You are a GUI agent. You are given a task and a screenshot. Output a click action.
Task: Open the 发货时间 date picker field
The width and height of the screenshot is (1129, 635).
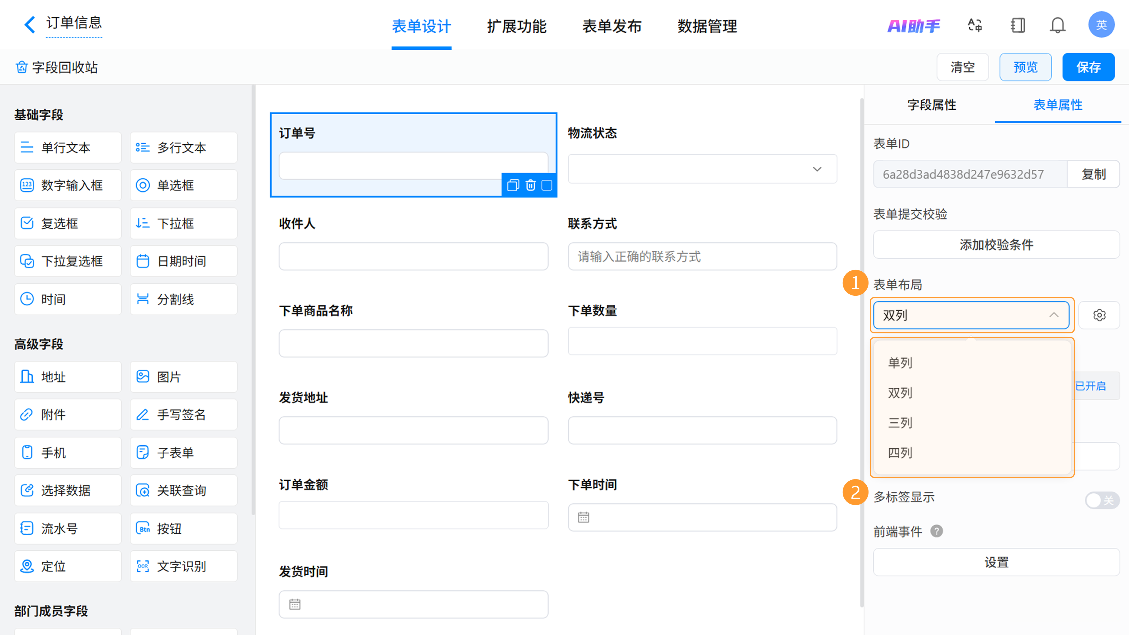pyautogui.click(x=413, y=604)
